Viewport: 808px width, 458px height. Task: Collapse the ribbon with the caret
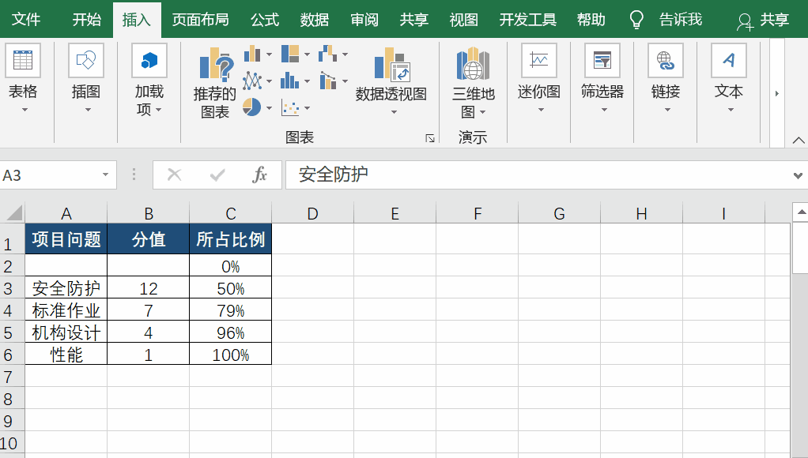(x=799, y=140)
